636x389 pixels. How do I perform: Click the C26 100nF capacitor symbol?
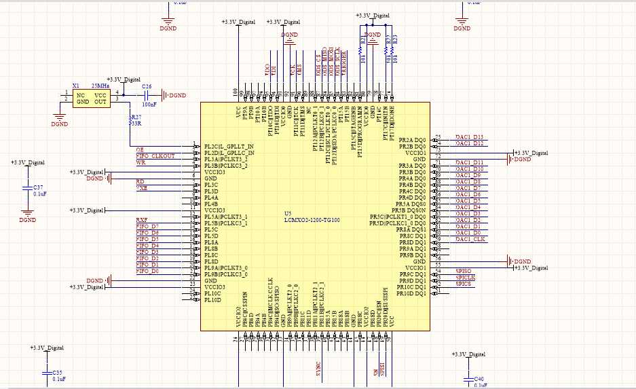pos(147,95)
